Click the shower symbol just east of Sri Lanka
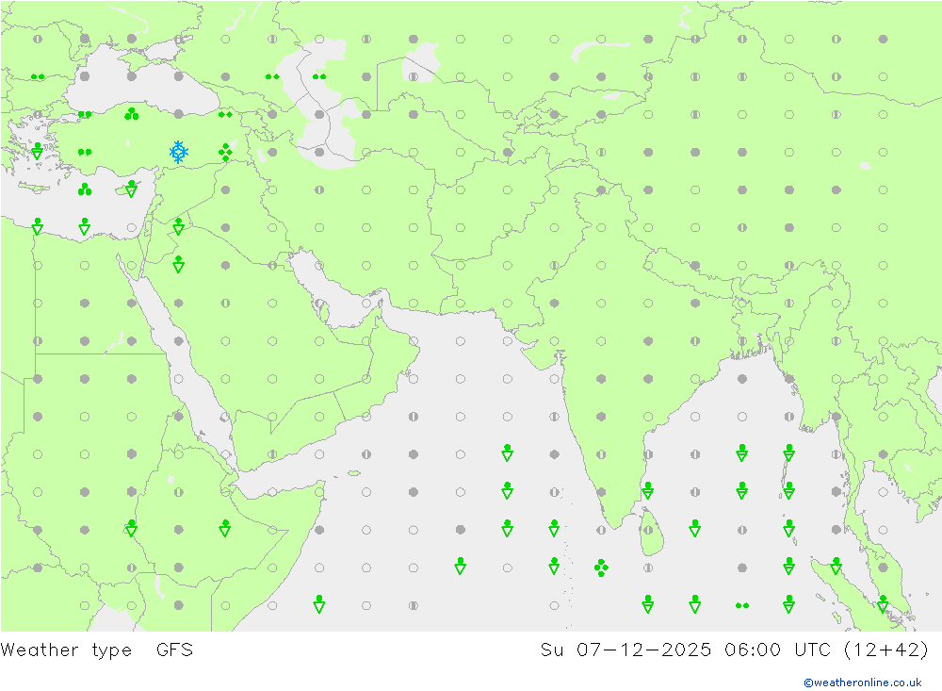Screen dimensions: 942x691 [695, 529]
